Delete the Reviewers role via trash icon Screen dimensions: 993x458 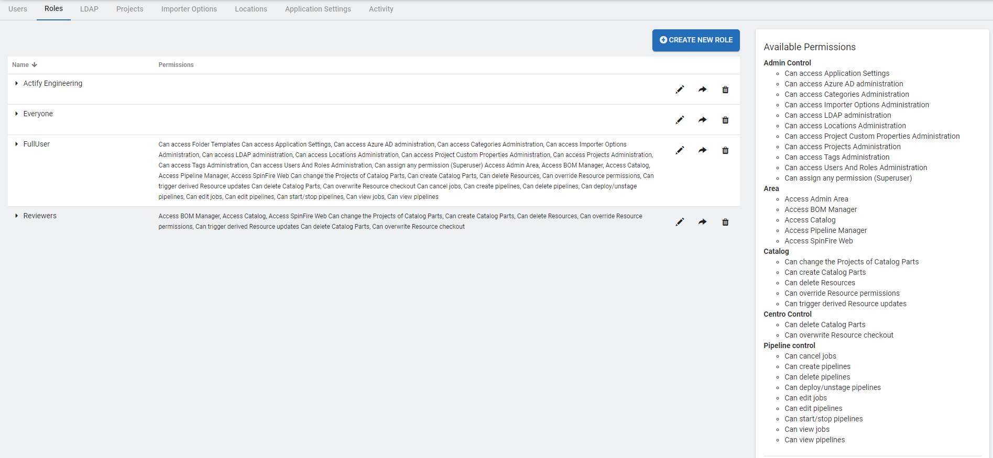pyautogui.click(x=725, y=222)
